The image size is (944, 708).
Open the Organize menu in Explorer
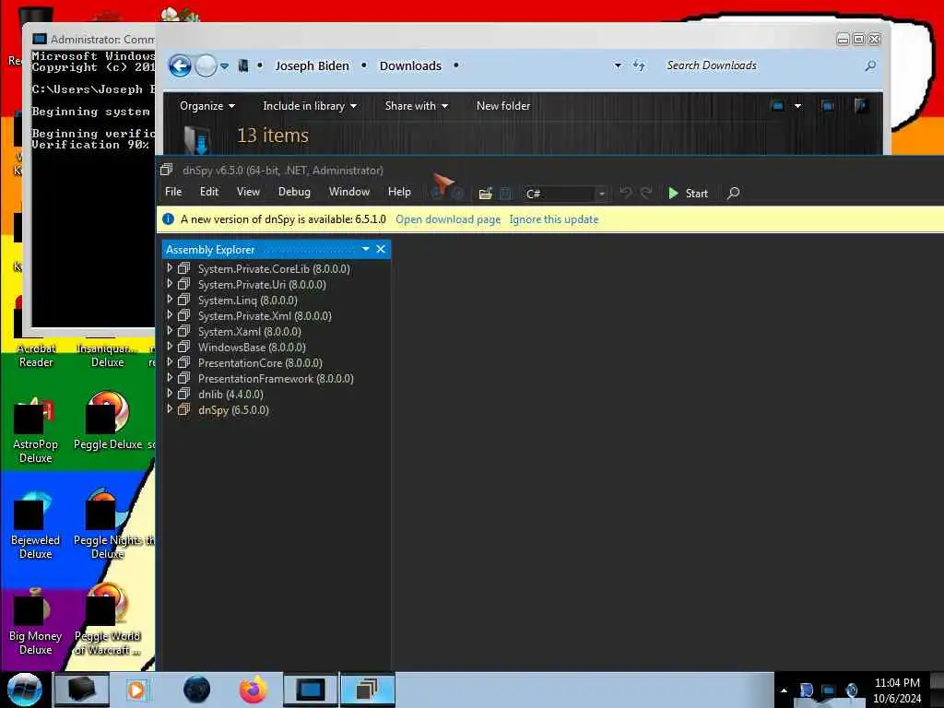207,106
